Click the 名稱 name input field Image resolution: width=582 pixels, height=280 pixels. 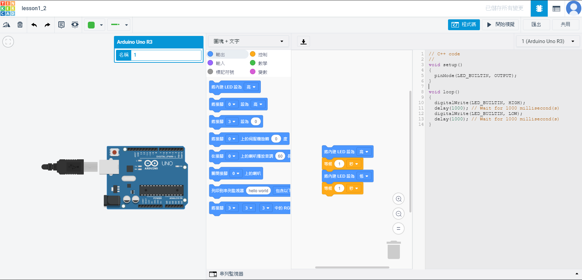(166, 55)
